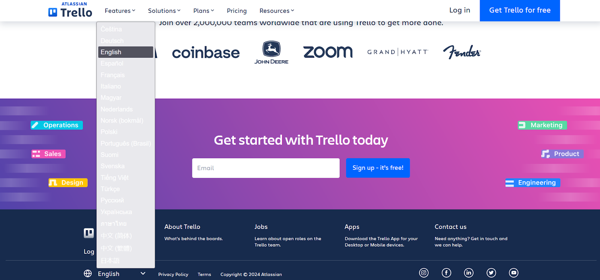
Task: Open the Pricing page link
Action: click(x=237, y=11)
